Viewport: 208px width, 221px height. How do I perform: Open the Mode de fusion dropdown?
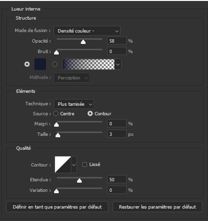coord(87,31)
